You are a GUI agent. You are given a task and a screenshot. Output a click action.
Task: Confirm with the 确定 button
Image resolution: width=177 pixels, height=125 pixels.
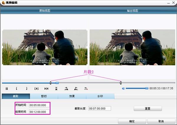click(132, 121)
